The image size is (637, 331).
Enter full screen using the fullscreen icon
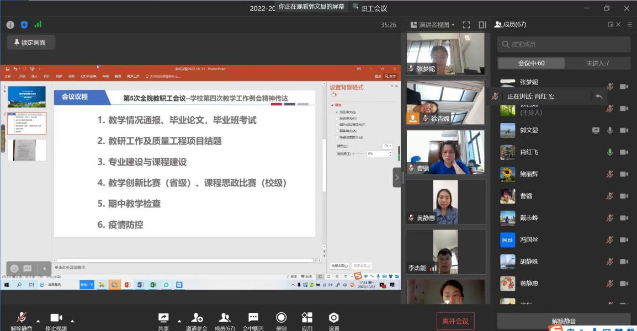click(x=466, y=25)
